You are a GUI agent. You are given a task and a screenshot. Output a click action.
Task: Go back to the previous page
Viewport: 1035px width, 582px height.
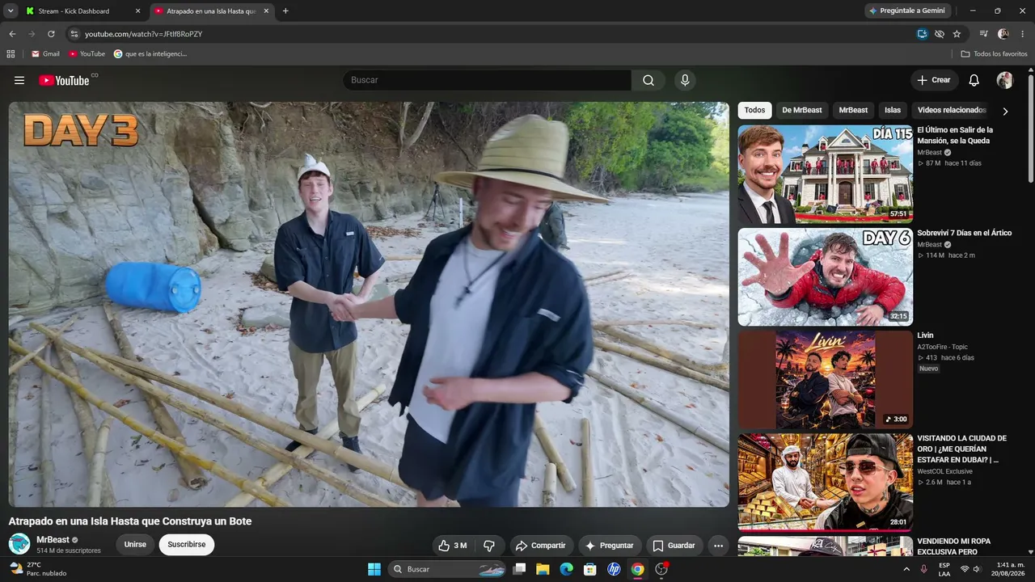click(x=12, y=34)
